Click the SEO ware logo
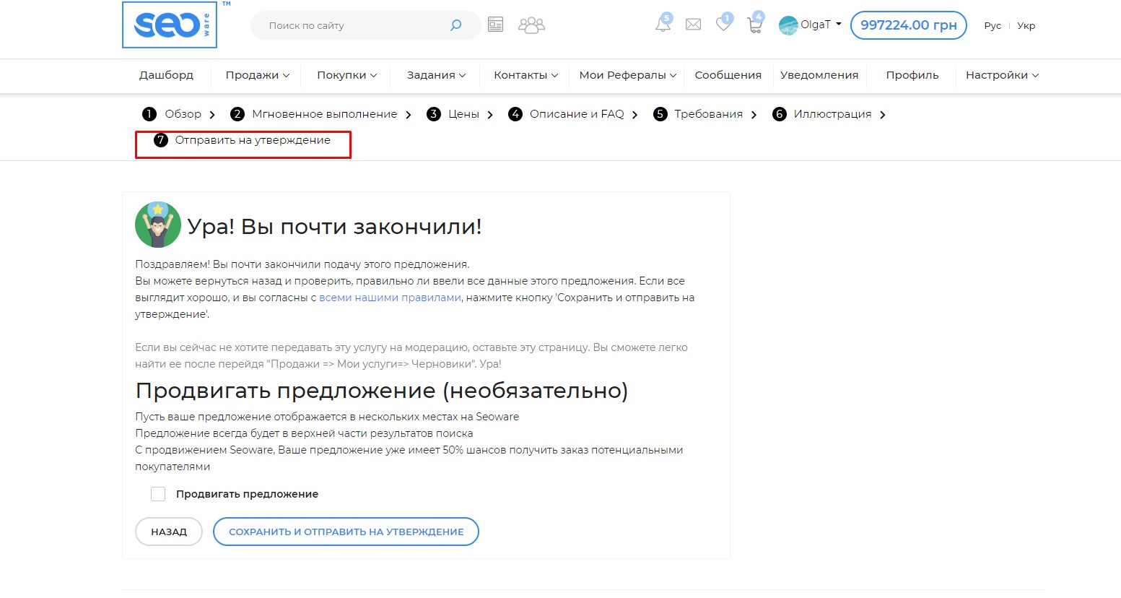 click(170, 25)
